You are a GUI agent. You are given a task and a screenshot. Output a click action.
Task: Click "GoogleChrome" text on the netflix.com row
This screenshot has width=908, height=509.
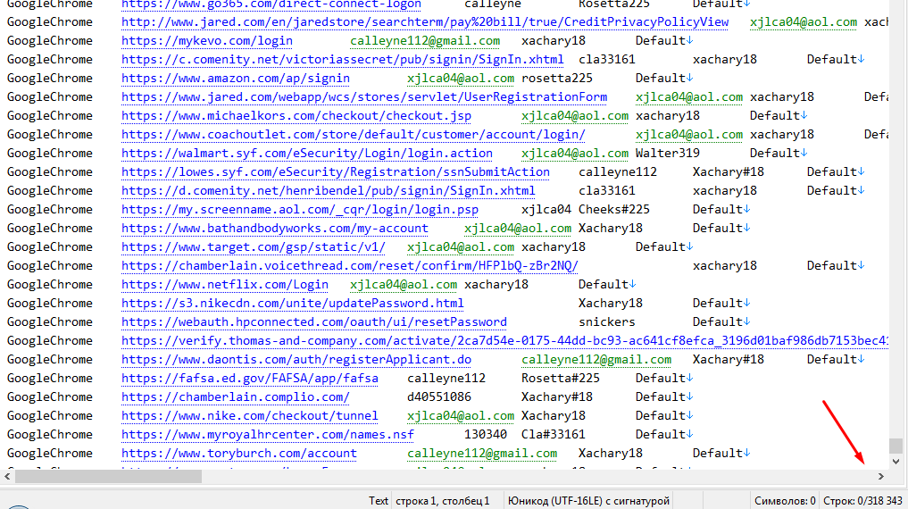(x=50, y=284)
